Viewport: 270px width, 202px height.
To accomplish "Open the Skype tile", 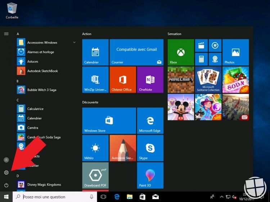I will point(150,148).
